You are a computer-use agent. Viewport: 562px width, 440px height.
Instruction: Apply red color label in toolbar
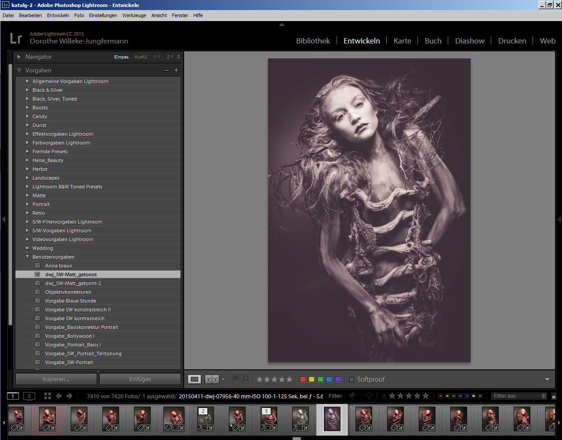pyautogui.click(x=303, y=379)
